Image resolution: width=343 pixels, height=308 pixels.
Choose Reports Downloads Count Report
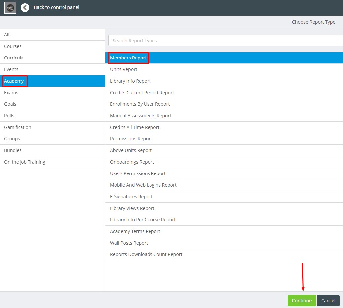pos(224,255)
